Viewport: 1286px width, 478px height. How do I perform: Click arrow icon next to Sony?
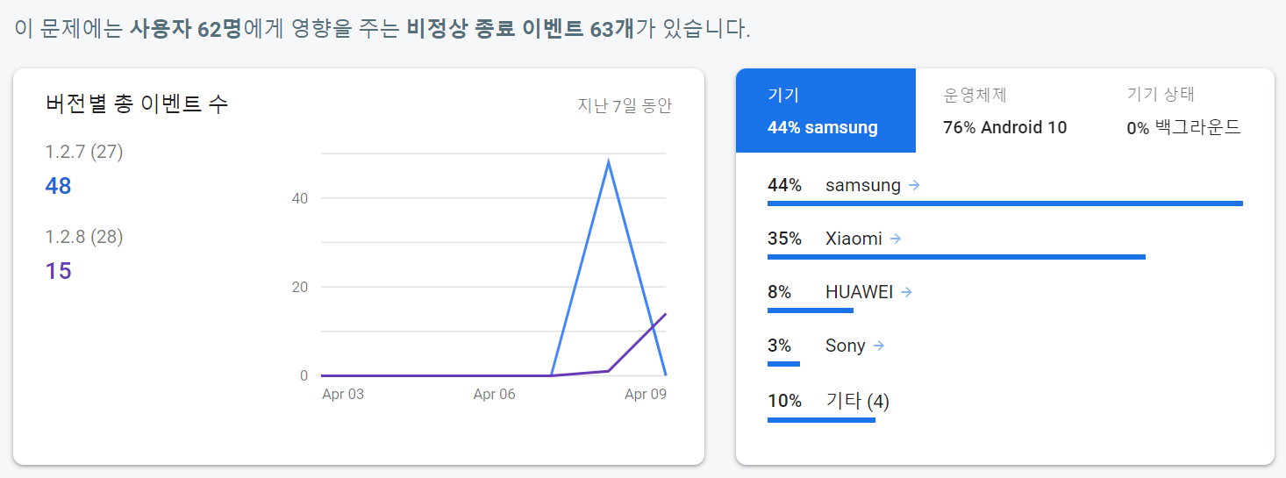[879, 346]
